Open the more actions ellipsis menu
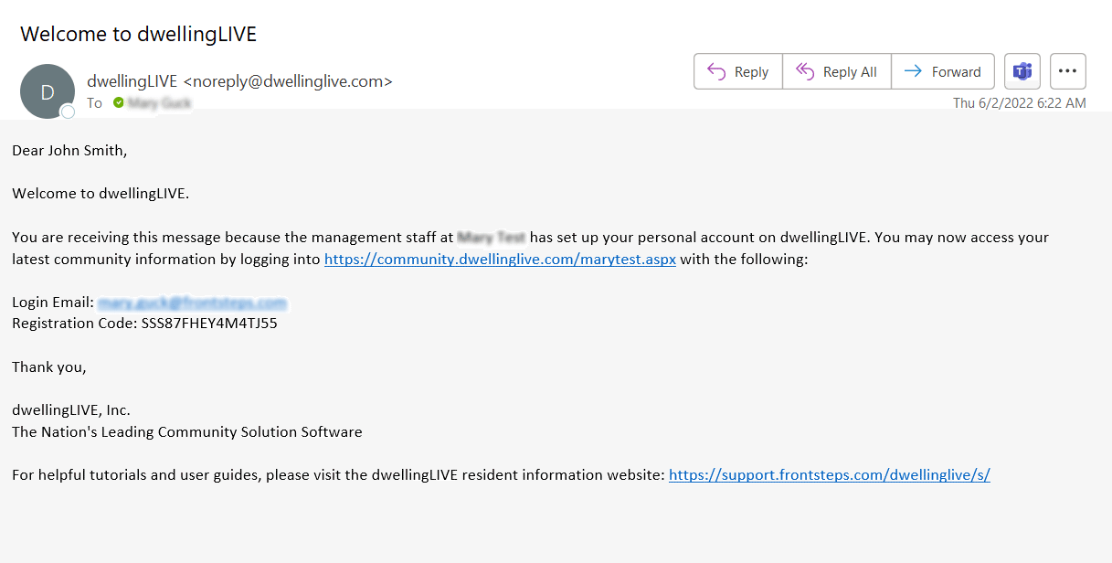The height and width of the screenshot is (563, 1112). [1068, 71]
